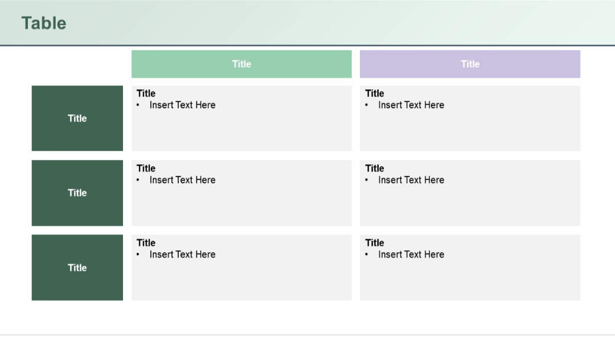
Task: Click the middle dark green row header
Action: [x=77, y=192]
